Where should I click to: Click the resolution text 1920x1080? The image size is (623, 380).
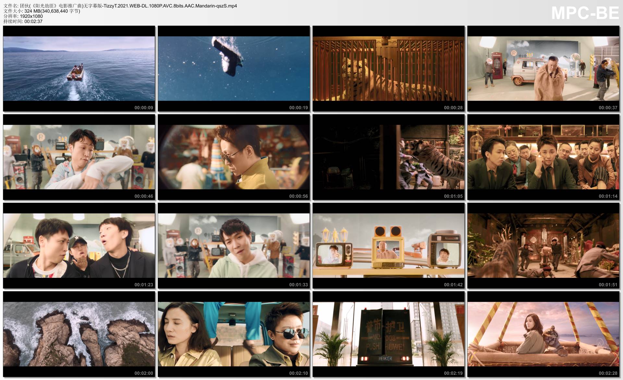(31, 16)
